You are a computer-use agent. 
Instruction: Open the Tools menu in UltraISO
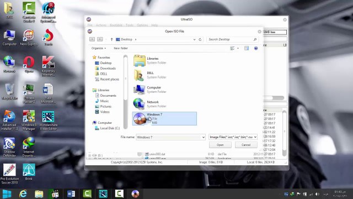(x=130, y=25)
